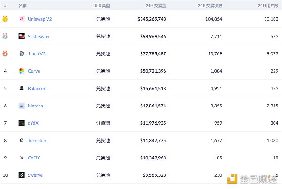The image size is (282, 189).
Task: Open the dYdX link
Action: tap(33, 123)
